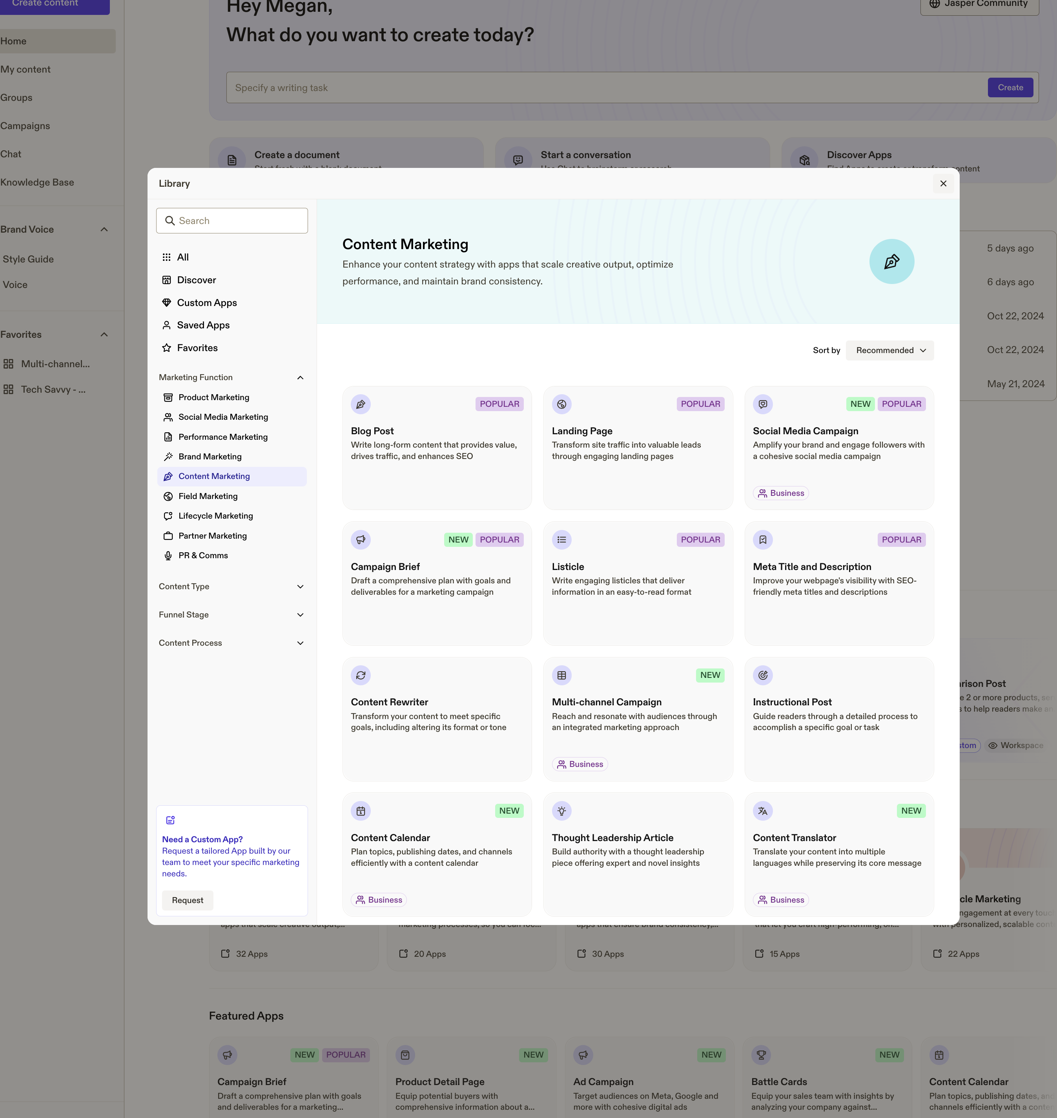This screenshot has height=1118, width=1057.
Task: Click the Content Translator language icon
Action: point(763,811)
